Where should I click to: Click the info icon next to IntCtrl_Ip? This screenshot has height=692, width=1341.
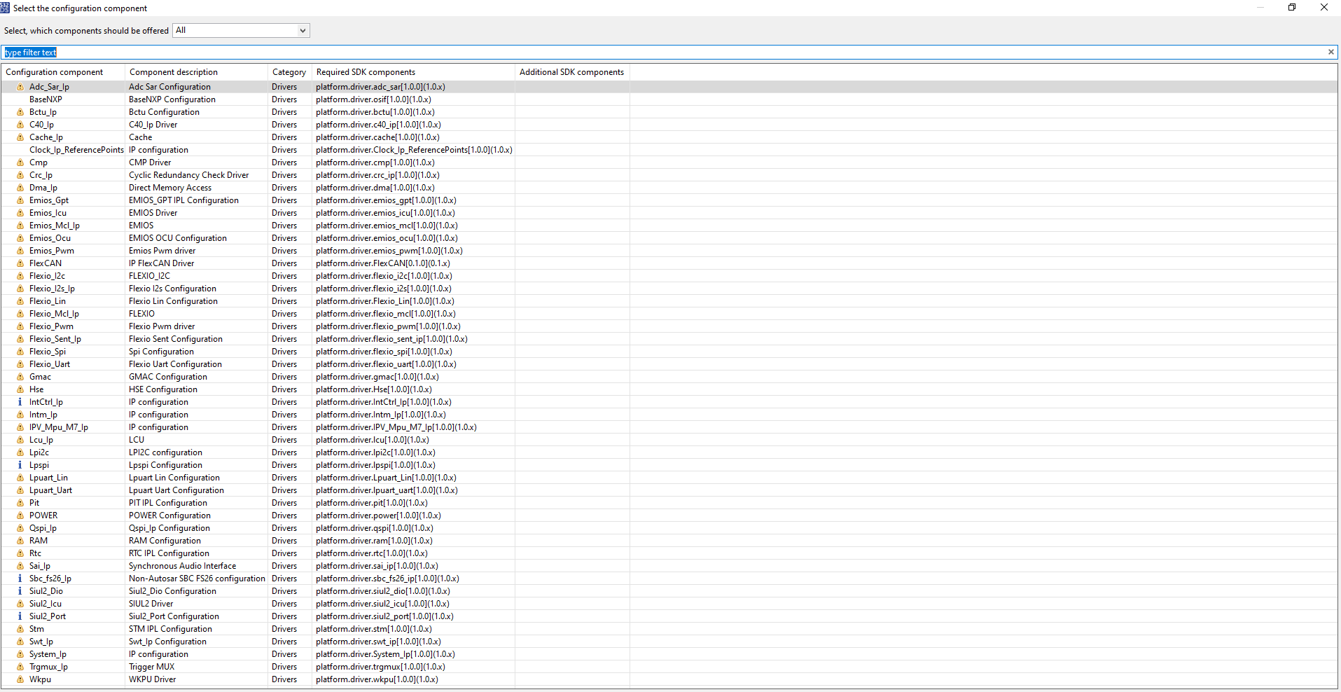(x=20, y=401)
